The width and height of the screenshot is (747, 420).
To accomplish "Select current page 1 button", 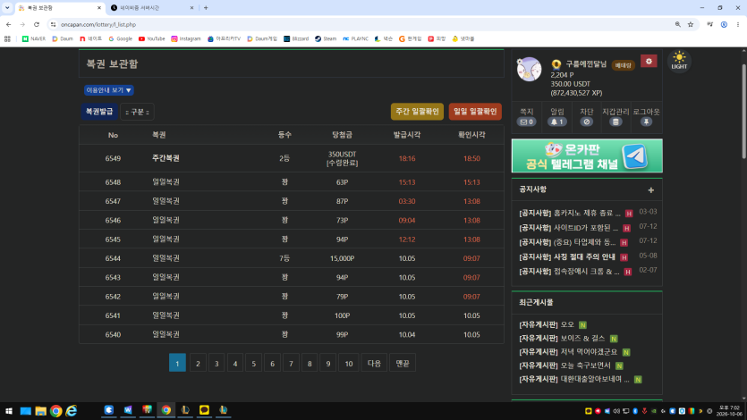I will click(x=177, y=363).
